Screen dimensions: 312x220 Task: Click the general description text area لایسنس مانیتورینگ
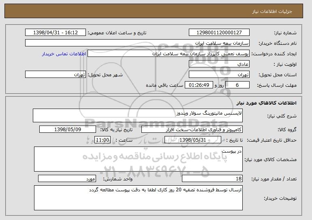click(138, 115)
